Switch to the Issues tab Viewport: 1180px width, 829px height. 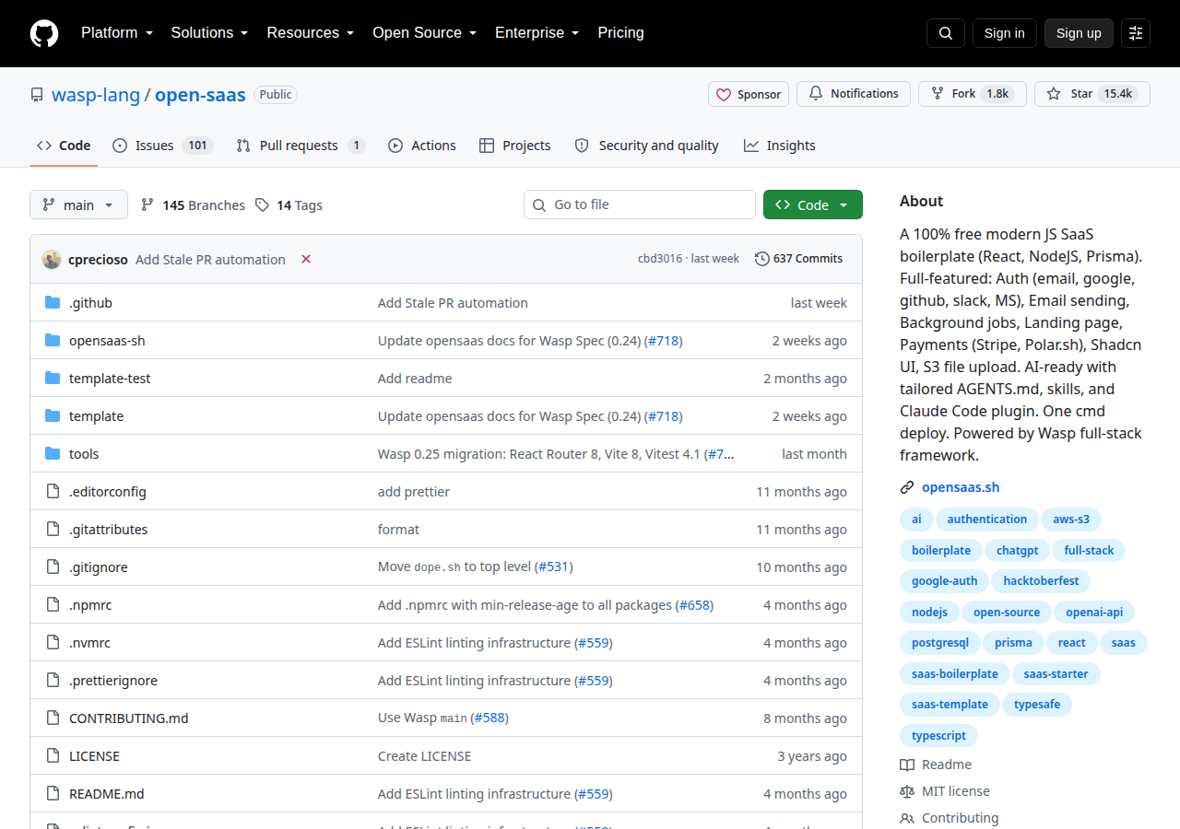click(x=163, y=146)
